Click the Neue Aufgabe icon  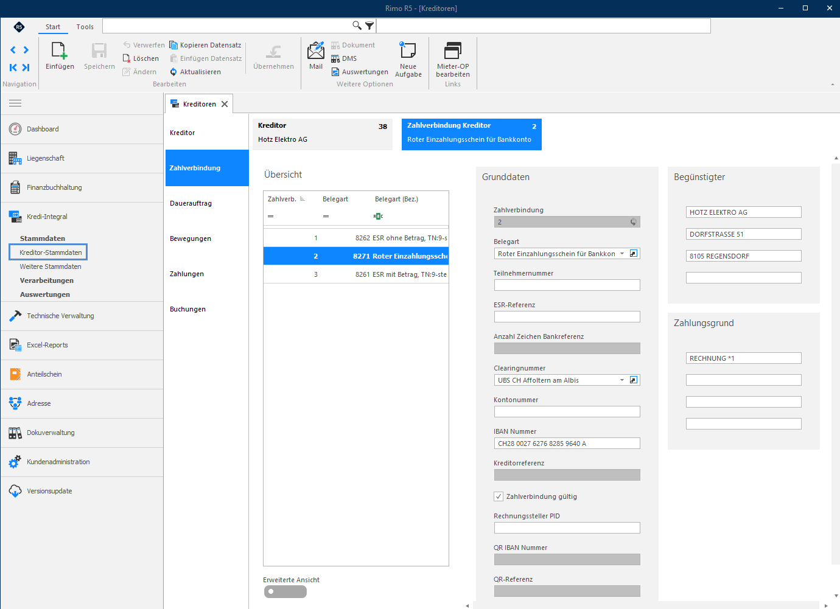click(408, 50)
